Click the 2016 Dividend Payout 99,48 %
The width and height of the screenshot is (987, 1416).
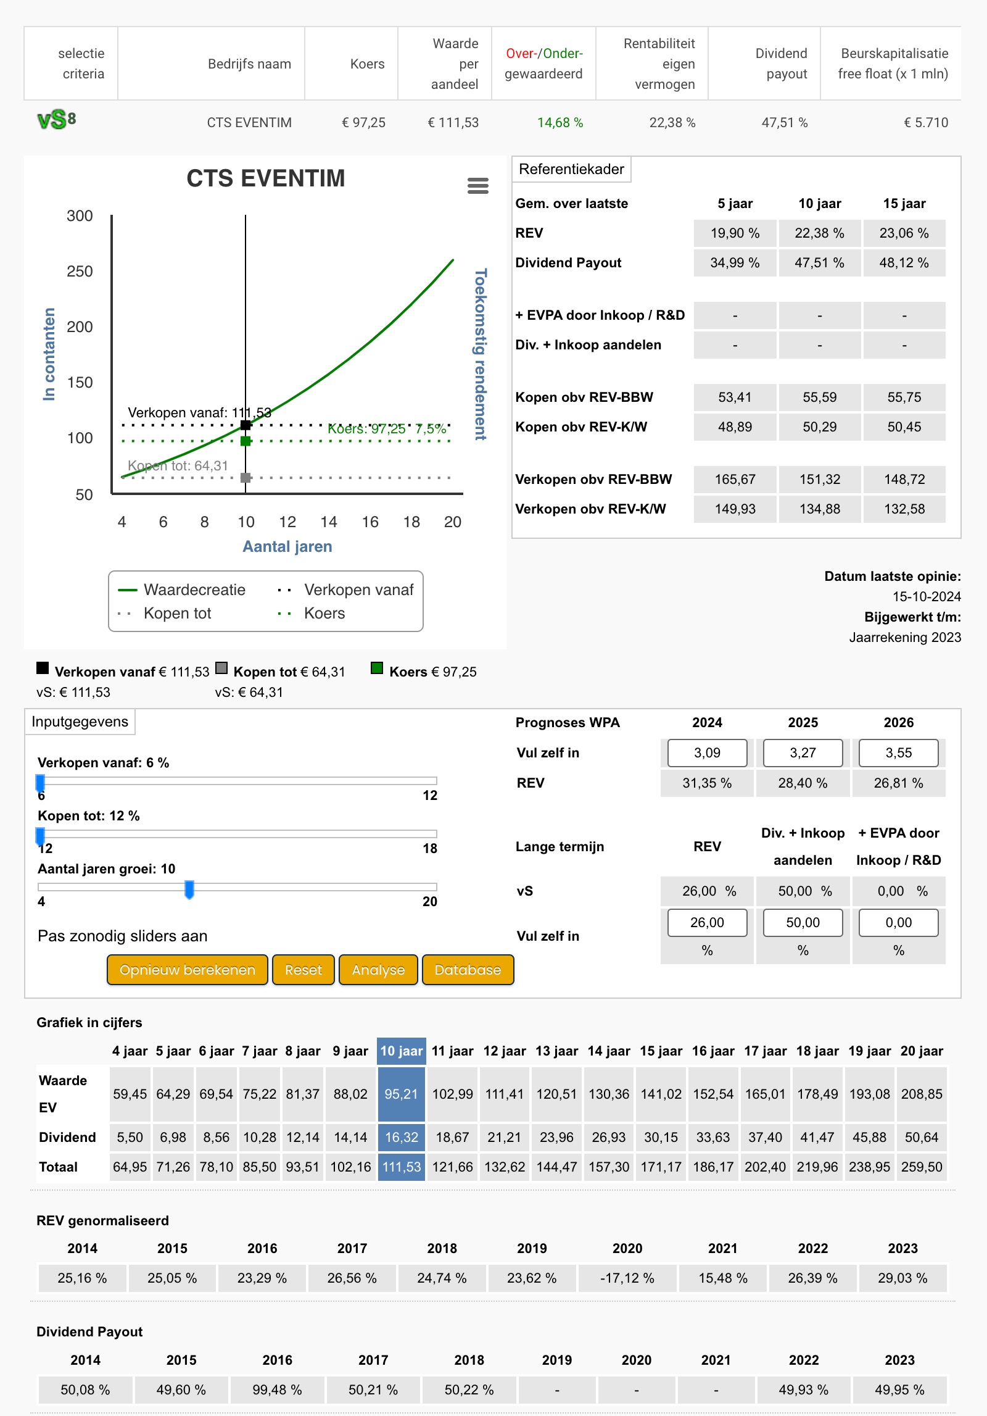pyautogui.click(x=277, y=1390)
